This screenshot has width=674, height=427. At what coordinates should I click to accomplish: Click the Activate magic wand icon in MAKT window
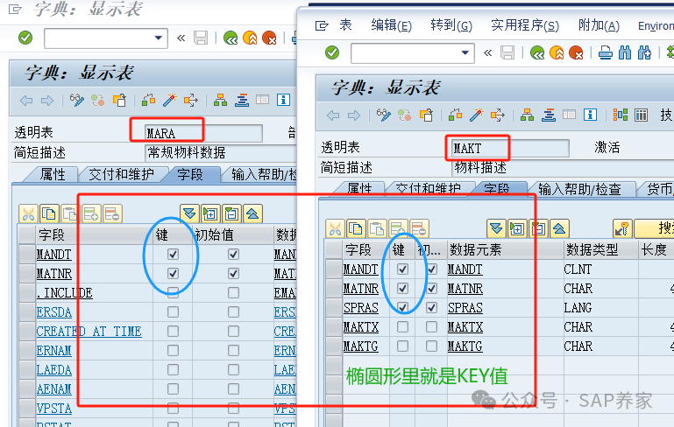(x=477, y=115)
